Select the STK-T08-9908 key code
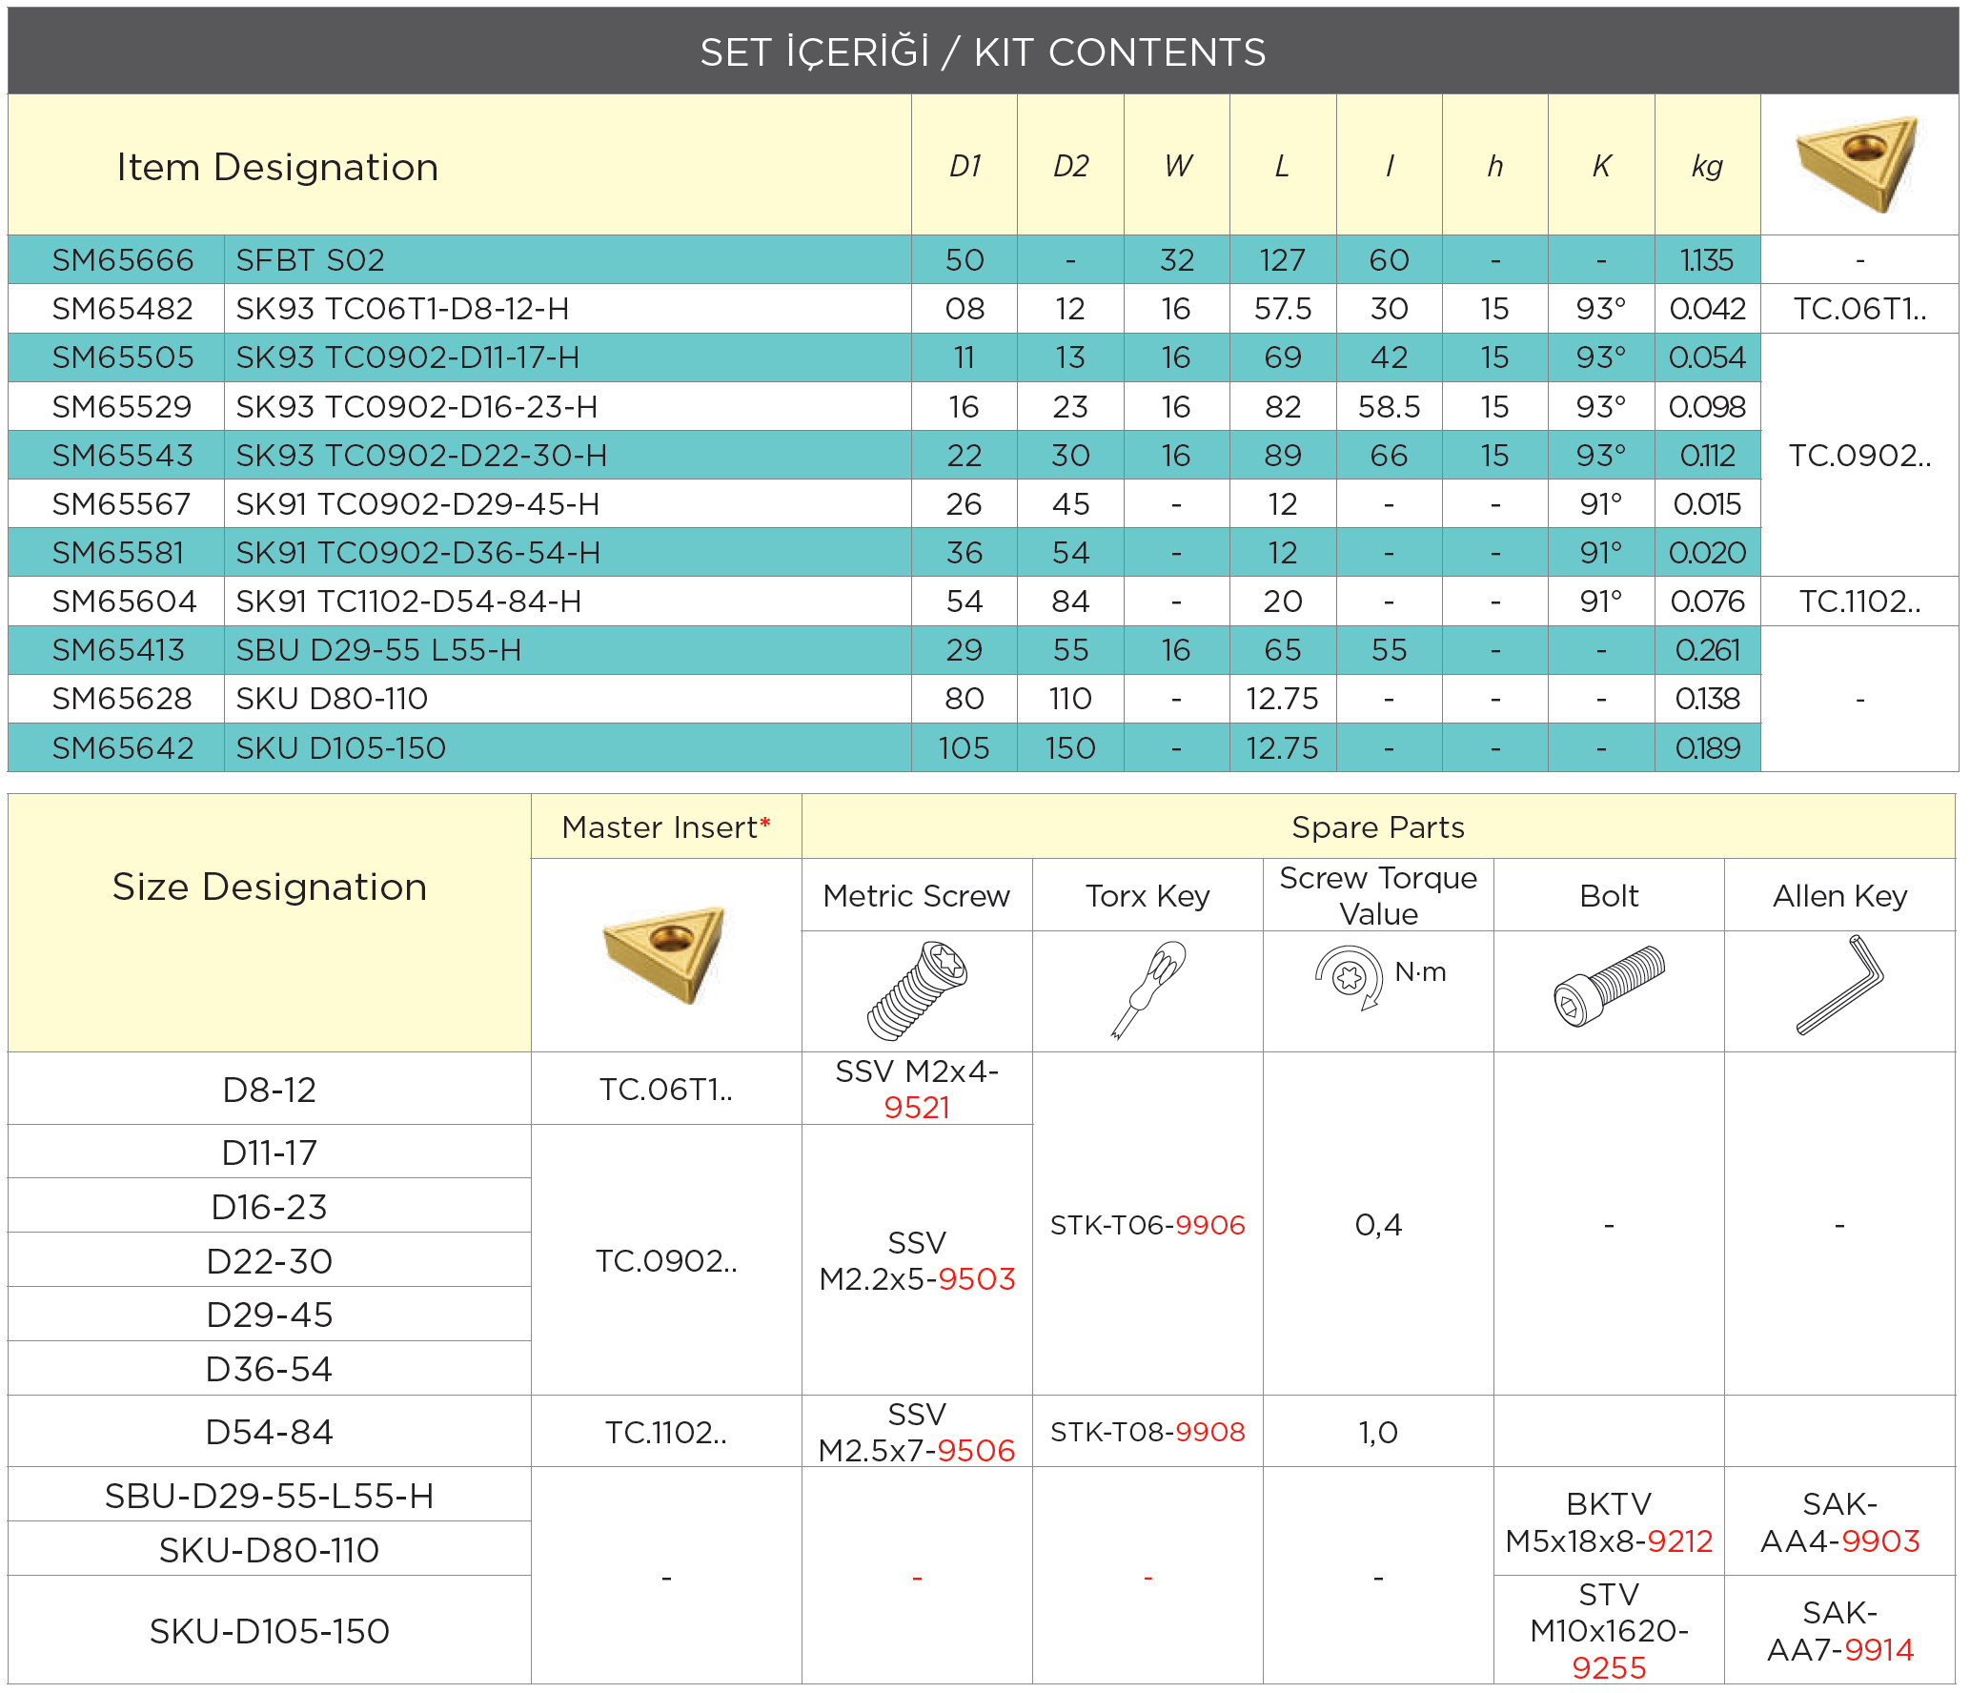Viewport: 1970px width, 1693px height. (x=1147, y=1432)
